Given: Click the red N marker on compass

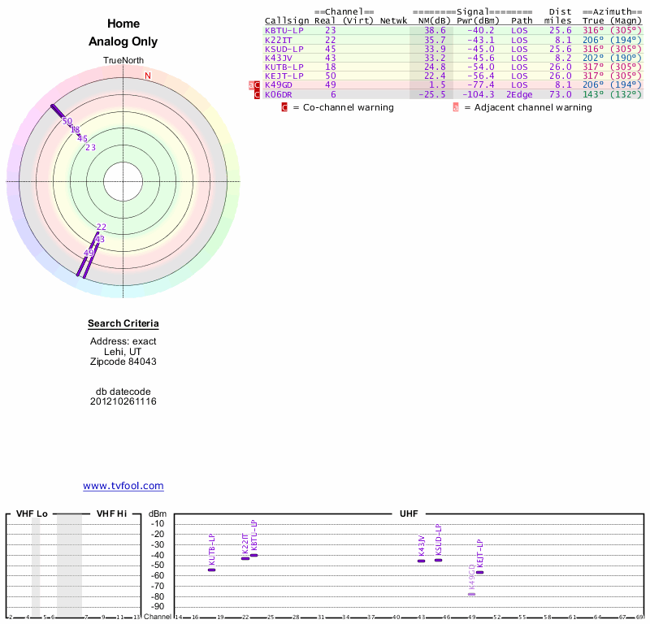Looking at the screenshot, I should point(148,76).
